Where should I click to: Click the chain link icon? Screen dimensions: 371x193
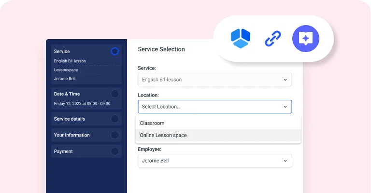(273, 39)
